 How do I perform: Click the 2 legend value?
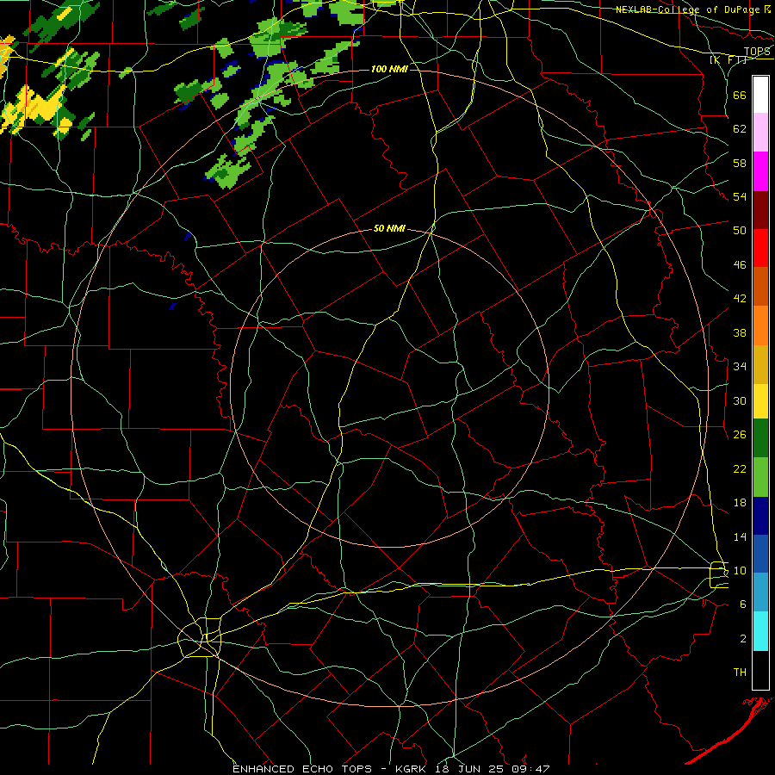pos(742,639)
